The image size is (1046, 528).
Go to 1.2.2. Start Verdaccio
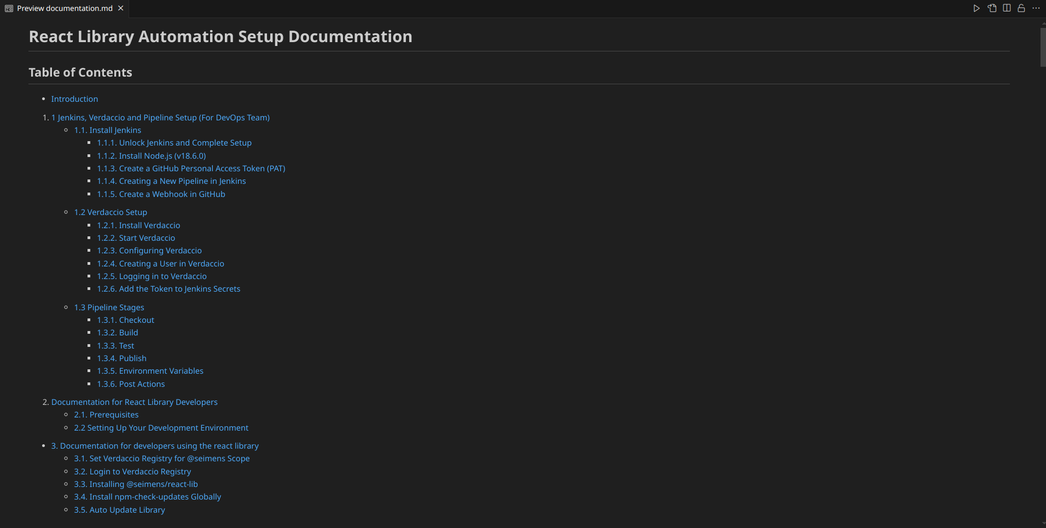point(136,238)
